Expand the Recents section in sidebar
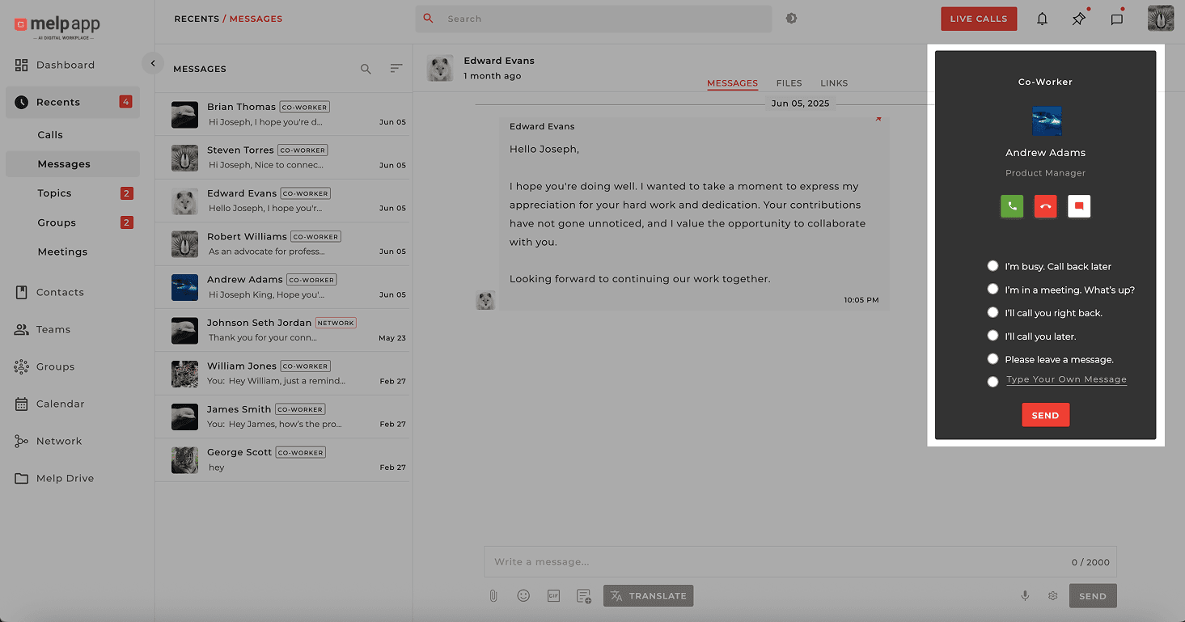 pyautogui.click(x=58, y=102)
